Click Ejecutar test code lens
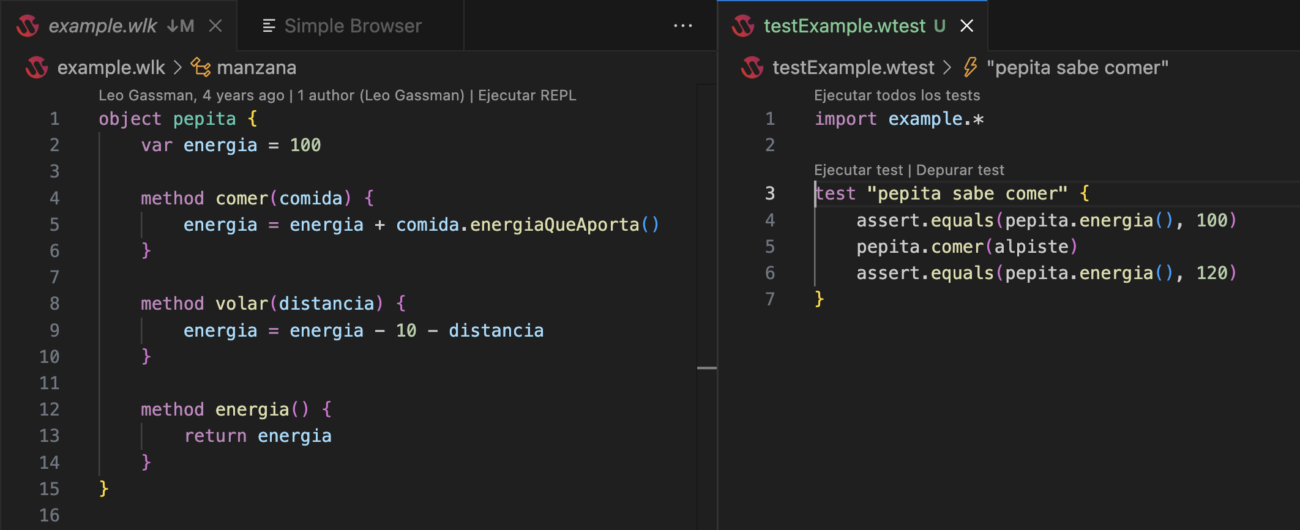1300x530 pixels. (858, 170)
